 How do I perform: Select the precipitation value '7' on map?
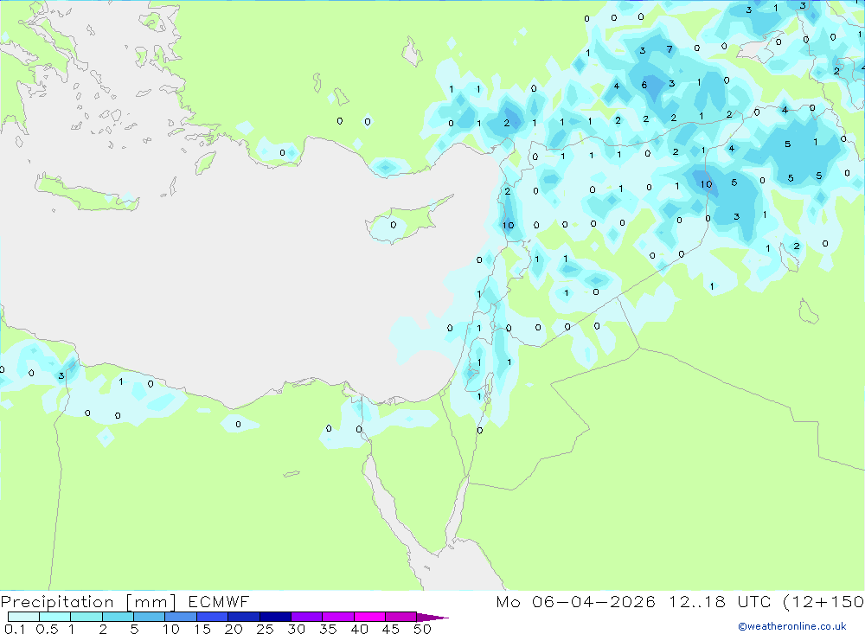click(x=670, y=49)
